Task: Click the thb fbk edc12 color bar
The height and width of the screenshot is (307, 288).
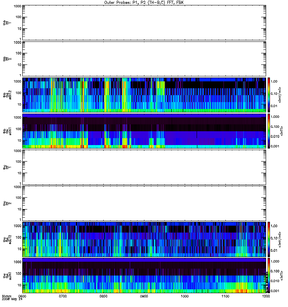Action: point(269,95)
